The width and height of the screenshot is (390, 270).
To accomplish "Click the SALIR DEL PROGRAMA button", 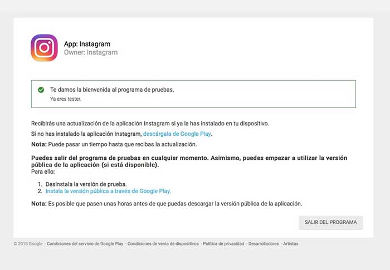I will click(x=330, y=222).
